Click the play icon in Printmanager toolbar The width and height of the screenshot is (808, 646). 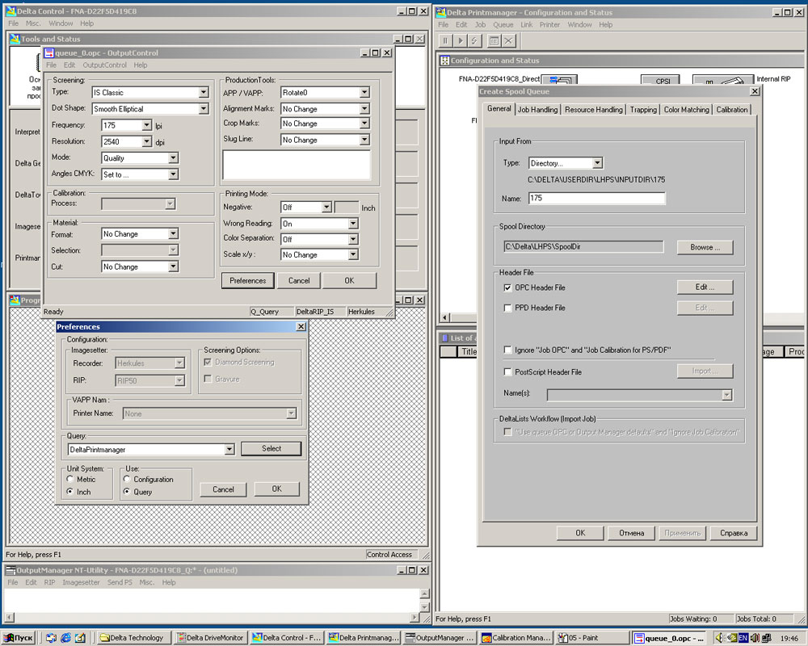click(x=461, y=40)
